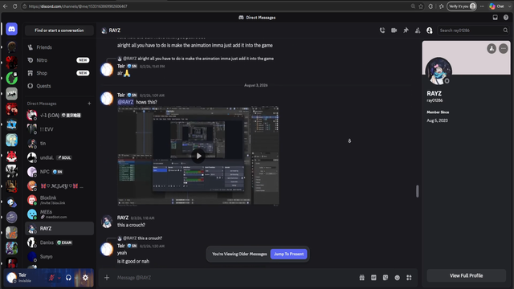The width and height of the screenshot is (514, 289).
Task: Click View Full Profile
Action: (x=466, y=275)
